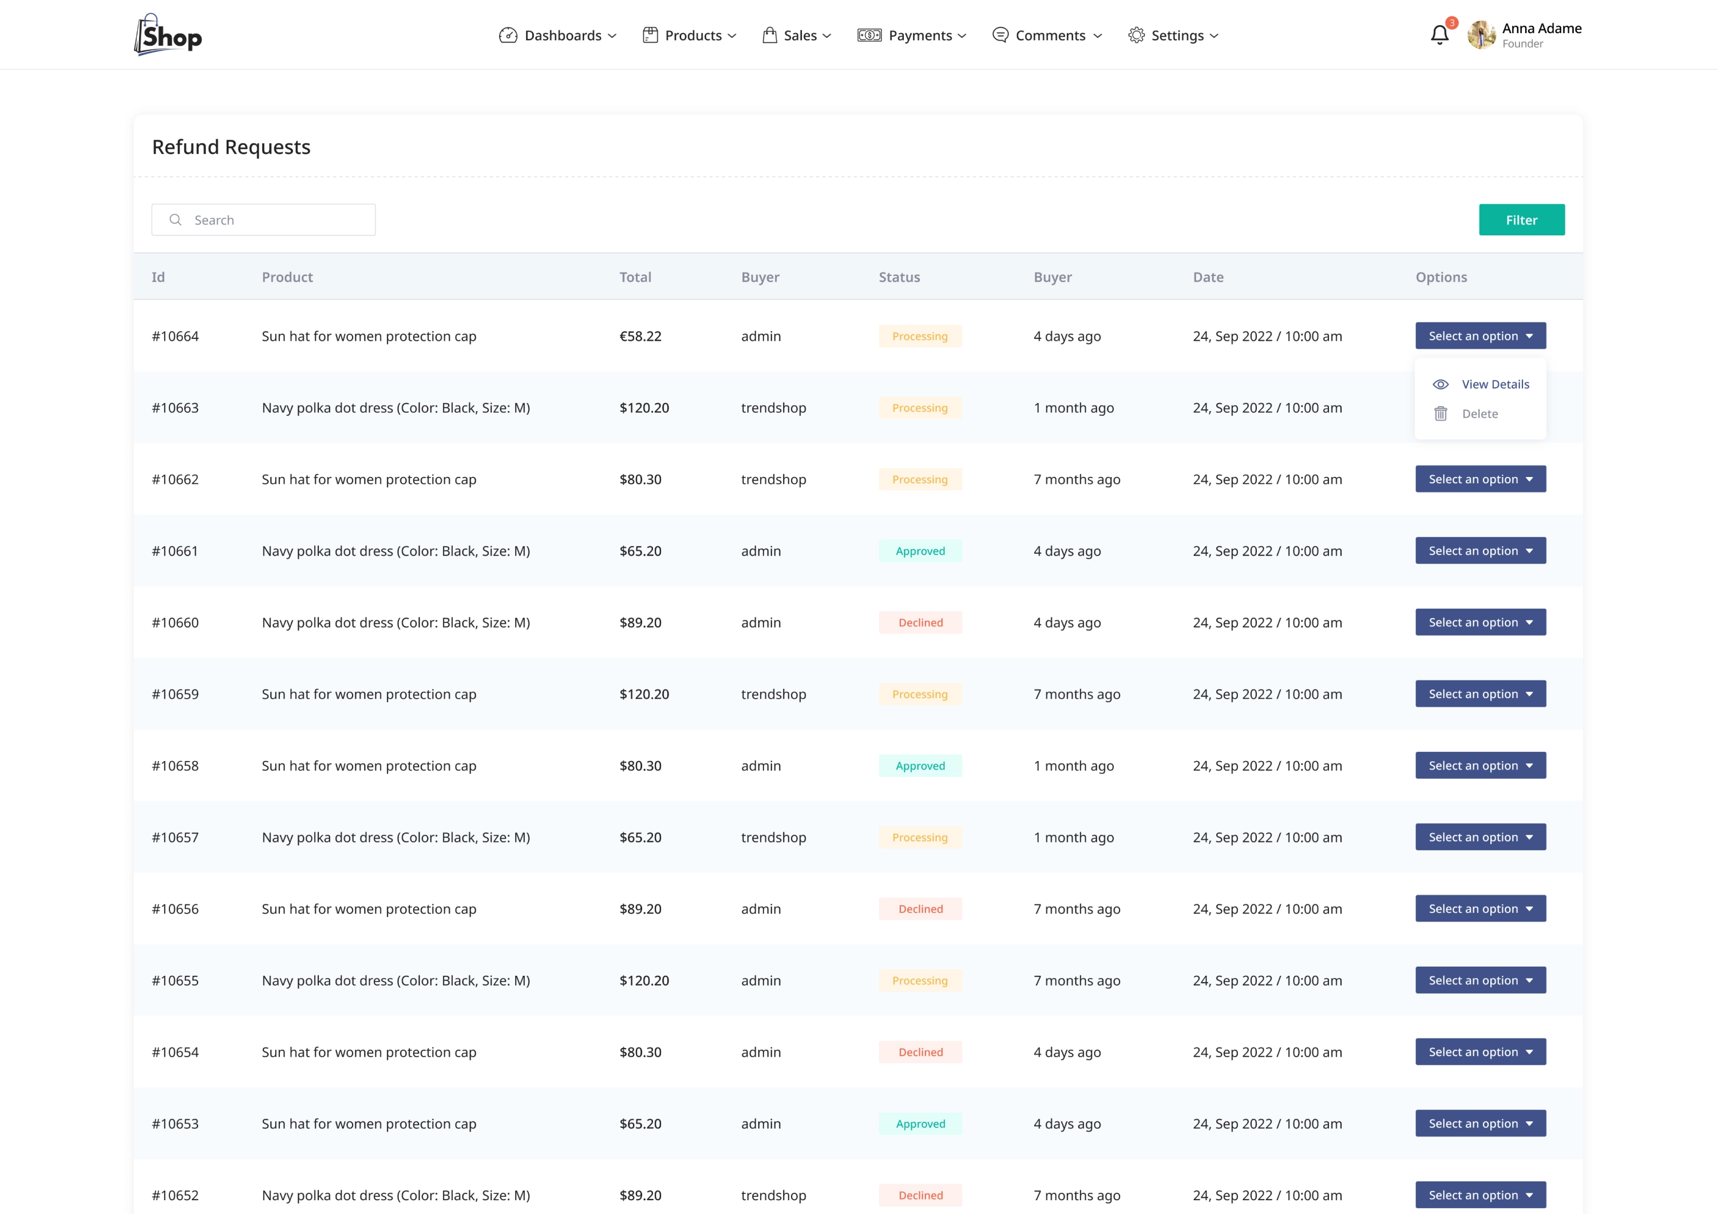Click the Settings gear icon
This screenshot has width=1717, height=1214.
click(x=1136, y=35)
